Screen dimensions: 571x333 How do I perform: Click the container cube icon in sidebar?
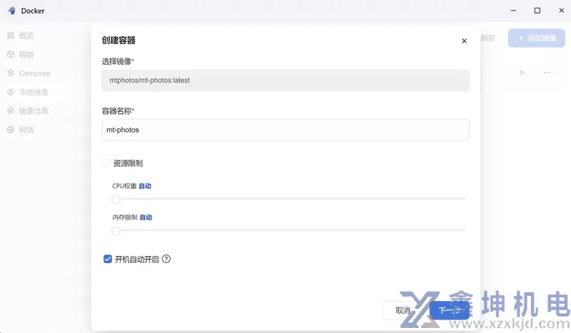[11, 55]
